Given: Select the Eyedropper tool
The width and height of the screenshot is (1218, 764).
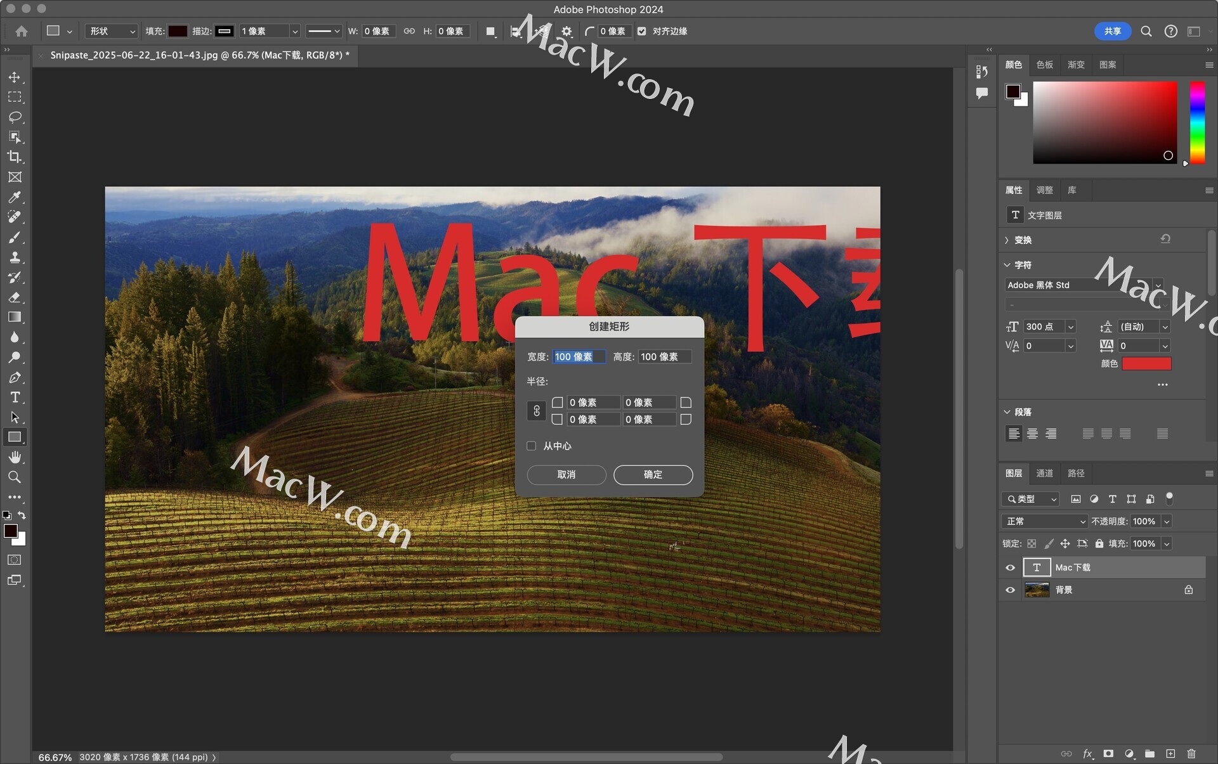Looking at the screenshot, I should tap(15, 197).
